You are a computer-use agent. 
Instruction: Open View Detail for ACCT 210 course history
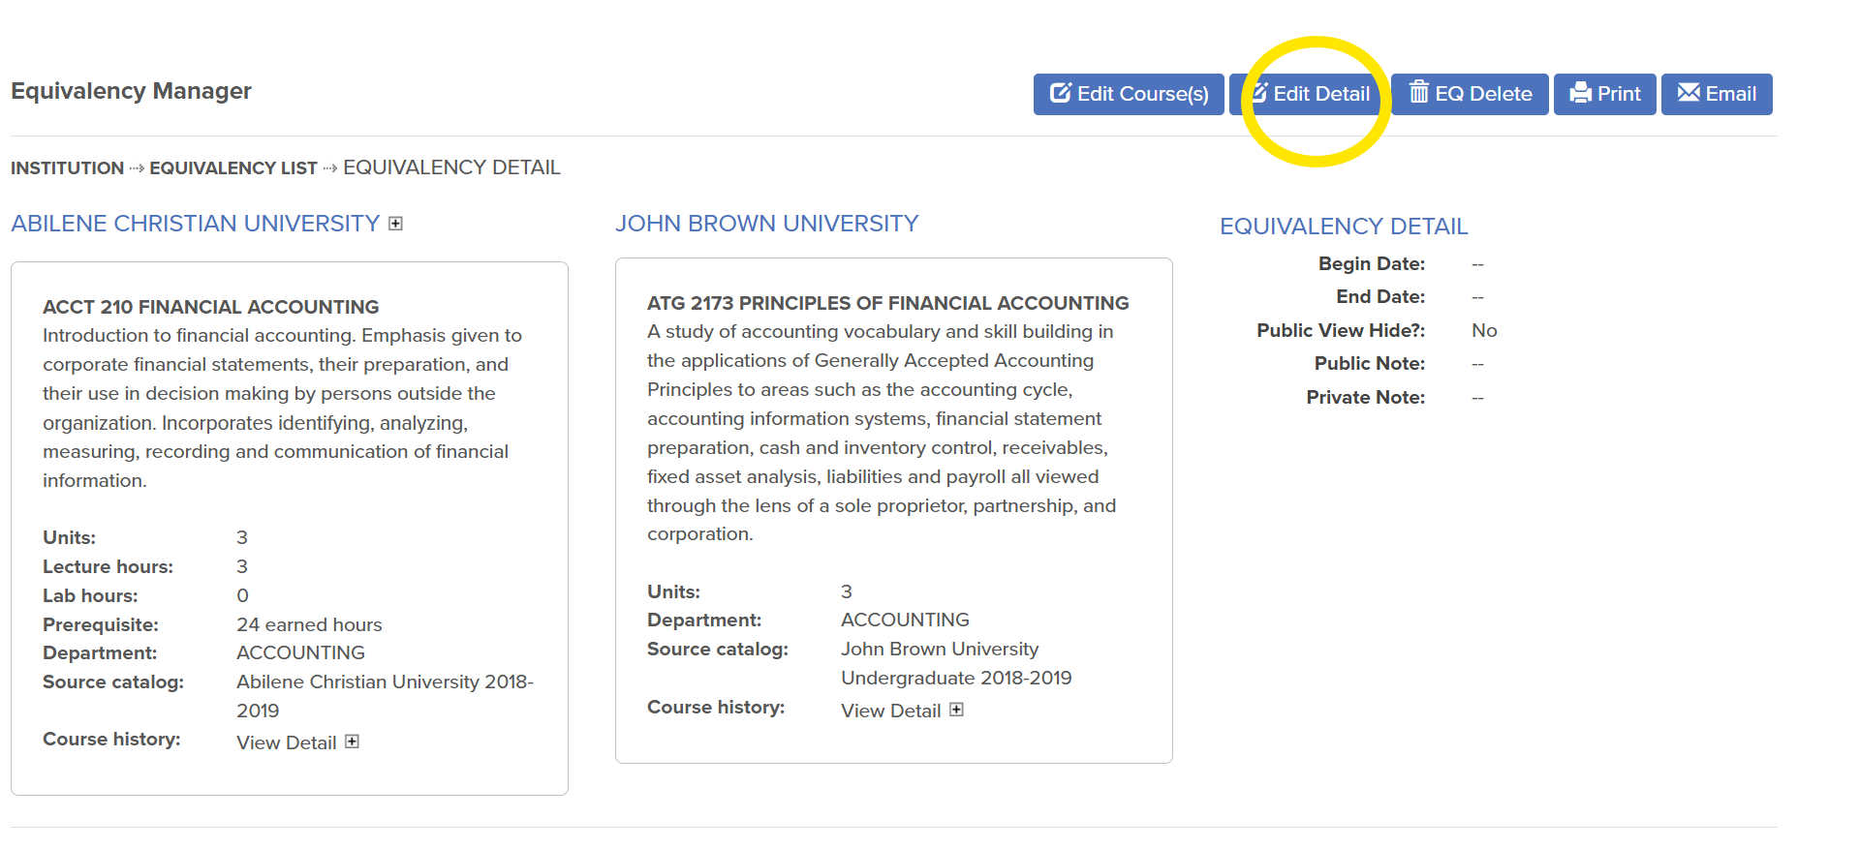point(286,742)
